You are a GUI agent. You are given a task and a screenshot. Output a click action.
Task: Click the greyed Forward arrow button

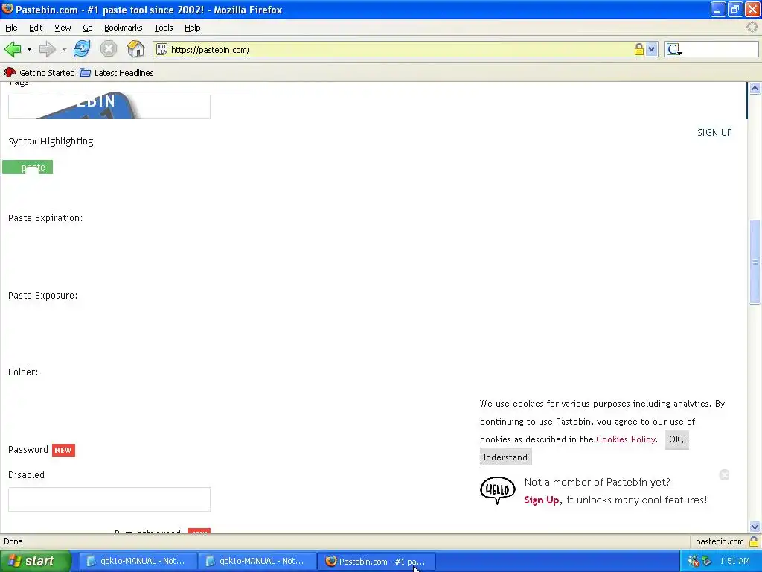point(47,49)
